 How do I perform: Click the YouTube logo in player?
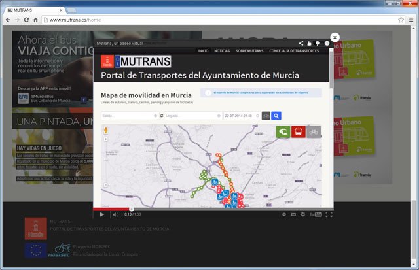[314, 214]
